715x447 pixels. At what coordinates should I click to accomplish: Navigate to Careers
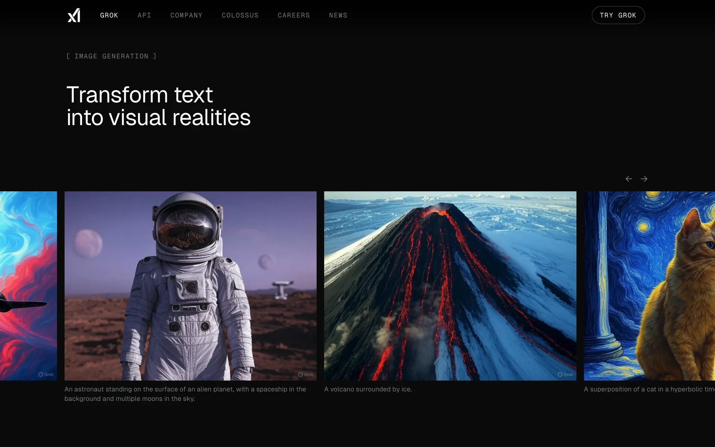click(x=293, y=15)
